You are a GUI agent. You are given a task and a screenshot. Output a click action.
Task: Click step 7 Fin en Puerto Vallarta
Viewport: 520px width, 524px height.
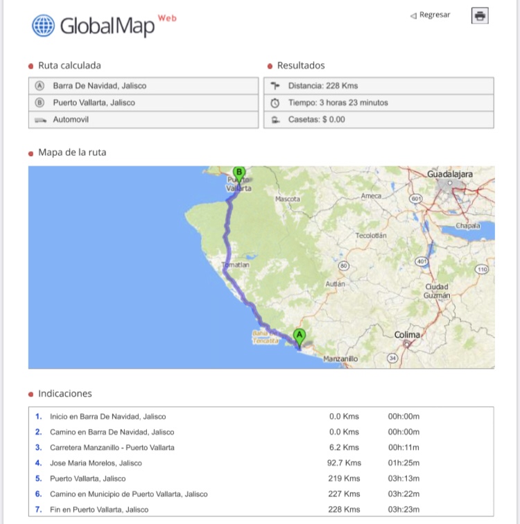coord(98,509)
